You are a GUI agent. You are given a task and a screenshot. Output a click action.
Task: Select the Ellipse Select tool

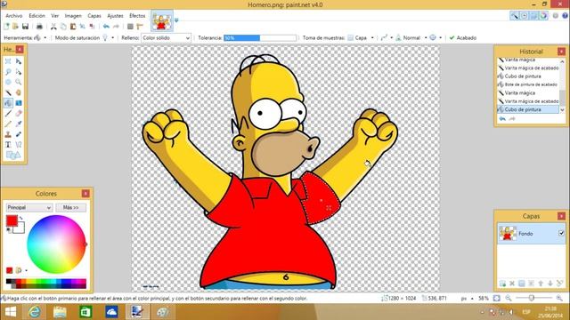8,82
